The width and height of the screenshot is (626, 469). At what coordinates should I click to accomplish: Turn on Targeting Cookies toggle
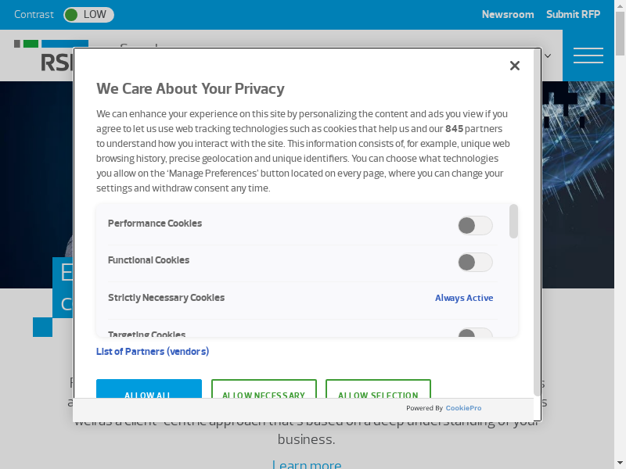[474, 335]
